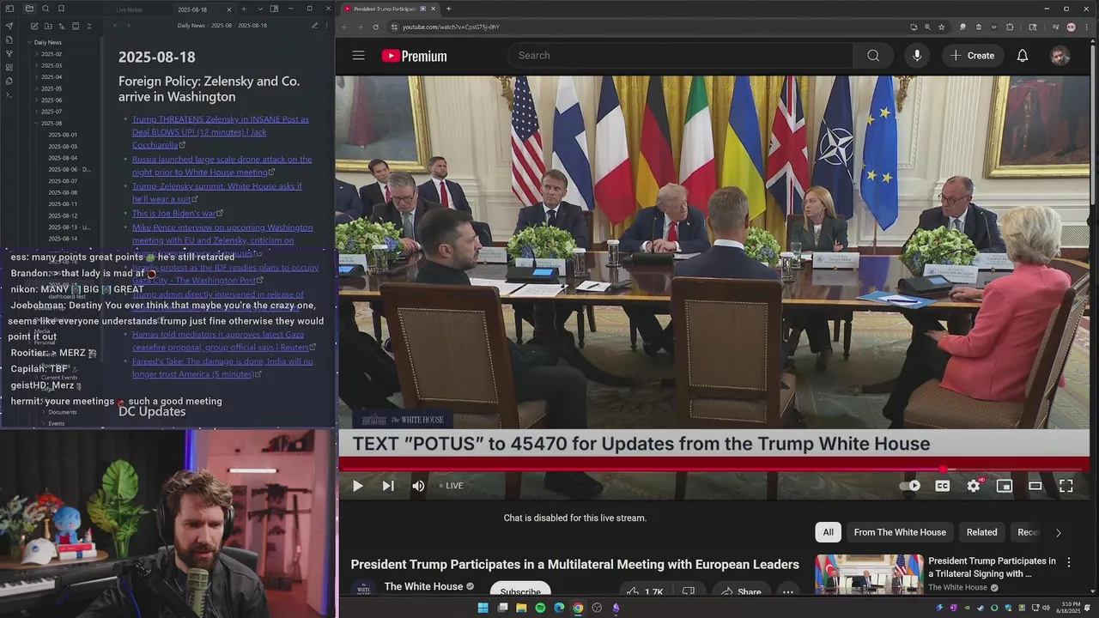Viewport: 1099px width, 618px height.
Task: Select the 2025-08-18 Obsidian tab
Action: click(x=192, y=9)
